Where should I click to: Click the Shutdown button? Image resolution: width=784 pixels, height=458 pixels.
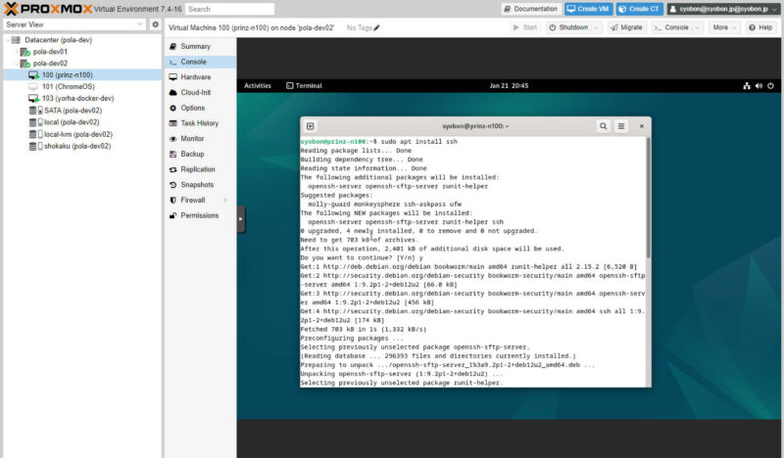(569, 27)
